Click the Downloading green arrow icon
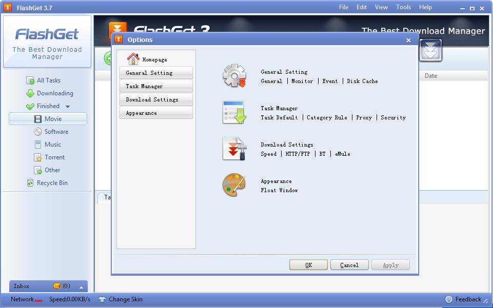Viewport: 493px width, 308px height. pos(30,93)
